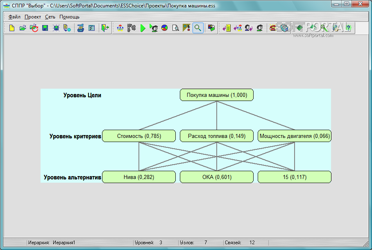Select the Покупка машины goal node
The height and width of the screenshot is (250, 372).
tap(217, 95)
